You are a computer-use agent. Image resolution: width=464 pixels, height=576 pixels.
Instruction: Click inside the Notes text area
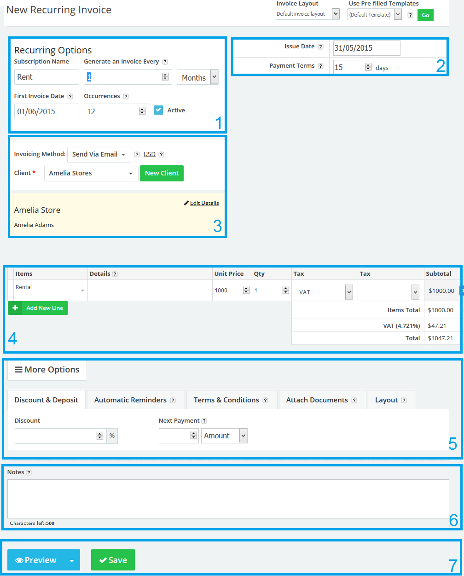230,497
